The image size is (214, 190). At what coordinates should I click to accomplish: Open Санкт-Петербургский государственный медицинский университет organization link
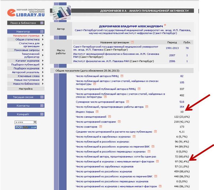point(116,48)
